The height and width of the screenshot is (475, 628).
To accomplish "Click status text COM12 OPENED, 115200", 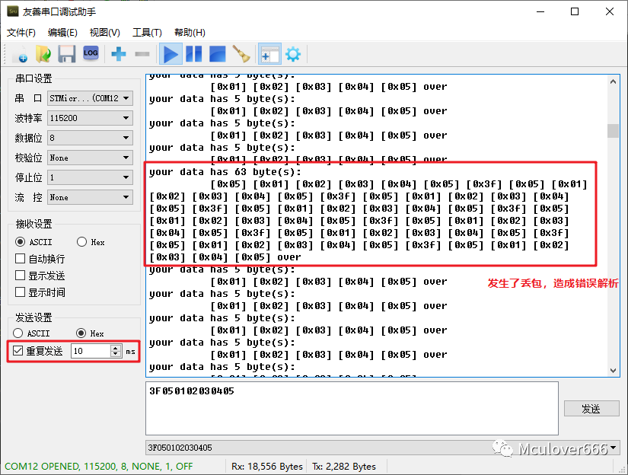I will coord(98,466).
